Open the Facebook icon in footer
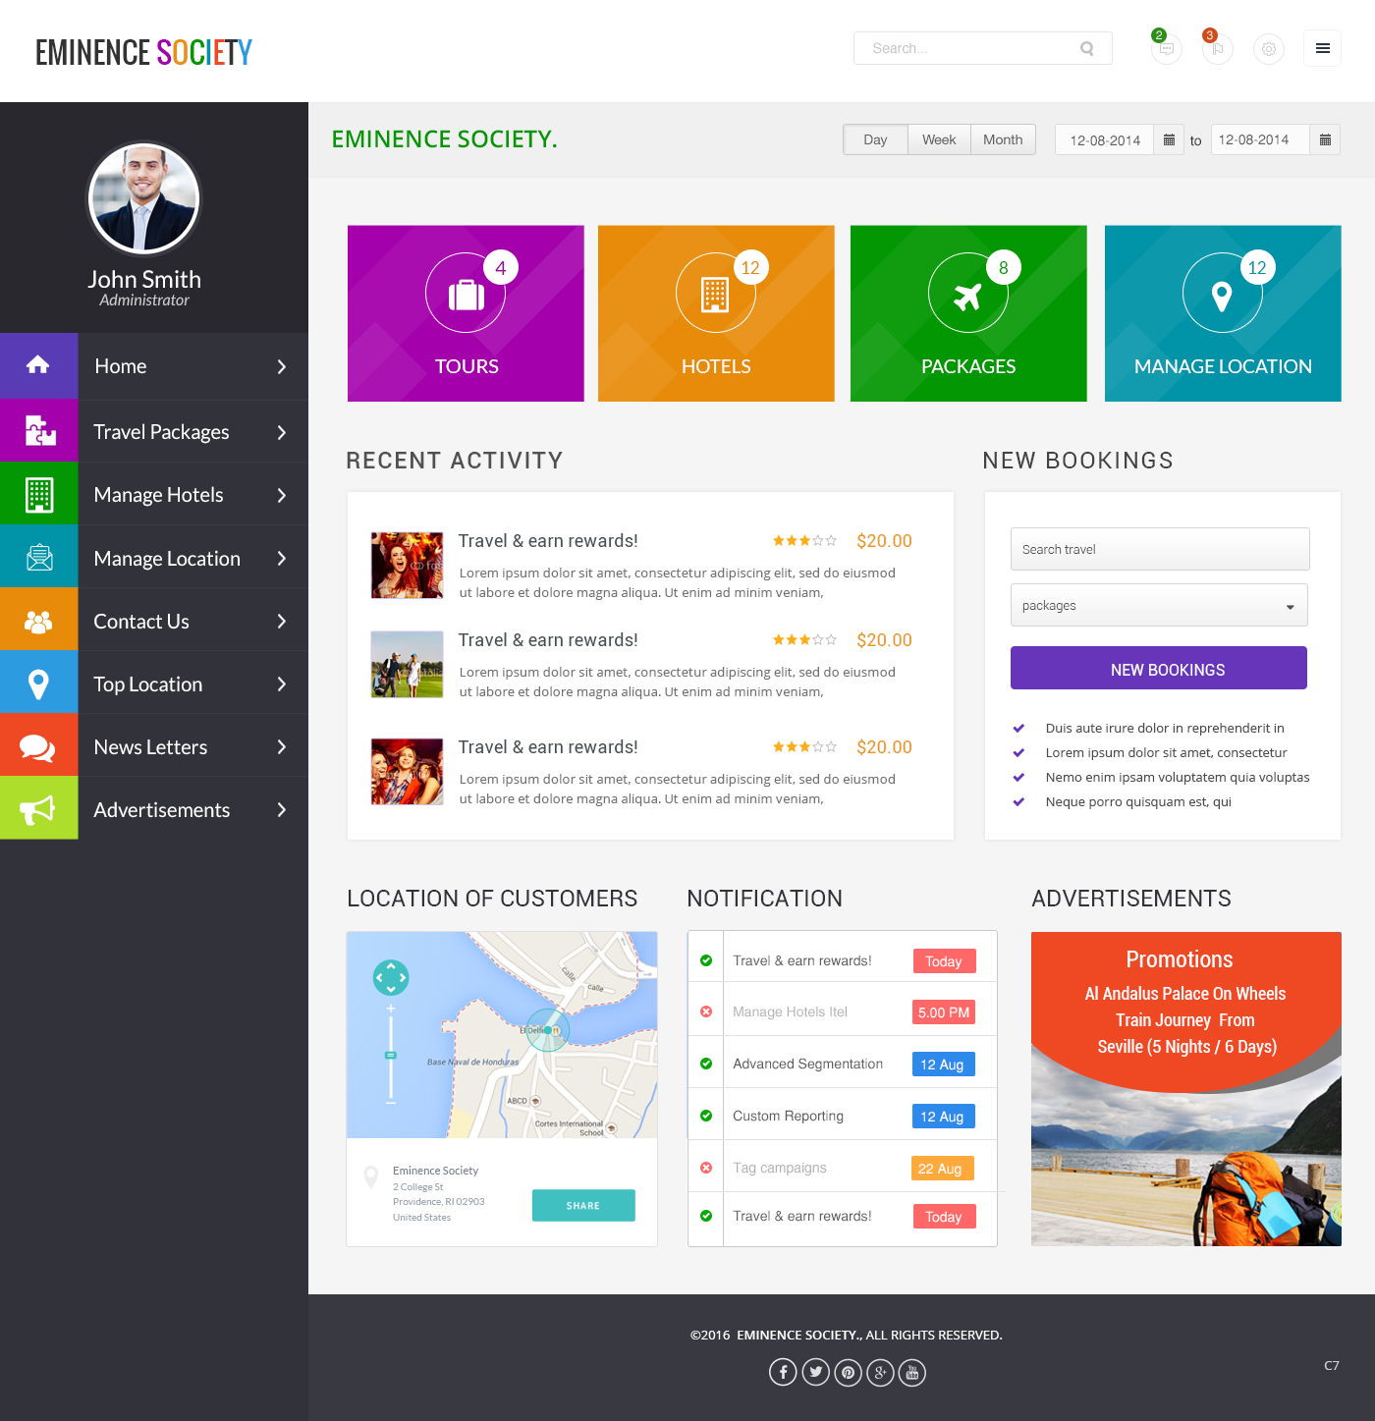 (x=783, y=1372)
